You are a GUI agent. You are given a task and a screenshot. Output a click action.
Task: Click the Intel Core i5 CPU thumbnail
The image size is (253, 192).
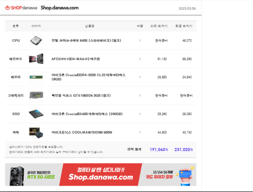coord(36,40)
